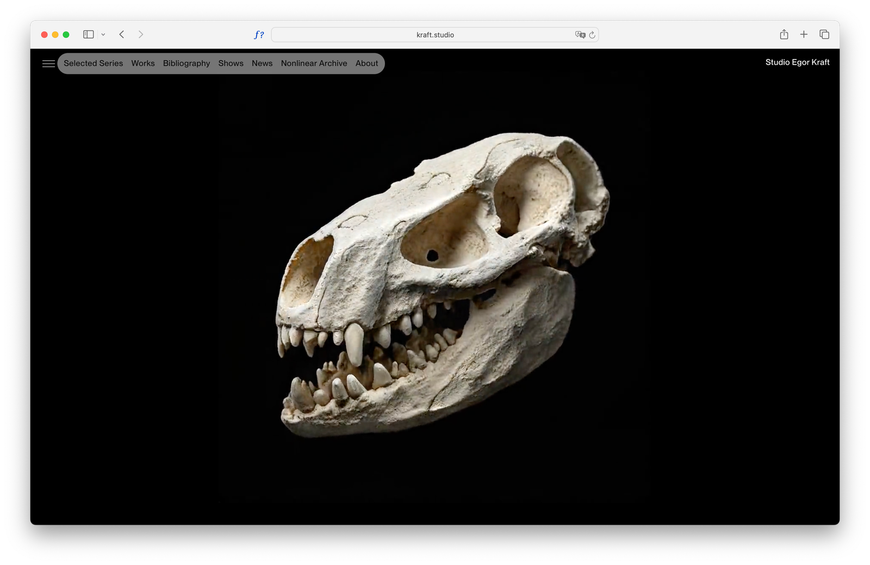The image size is (870, 565).
Task: Go forward with the forward arrow
Action: point(141,35)
